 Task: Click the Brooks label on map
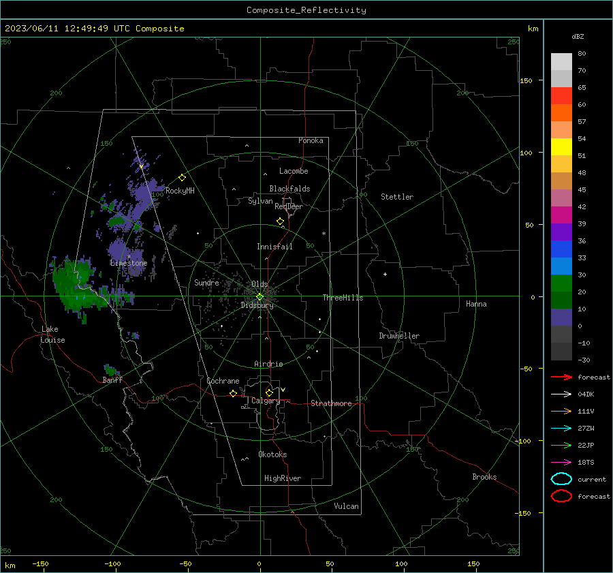tap(484, 477)
